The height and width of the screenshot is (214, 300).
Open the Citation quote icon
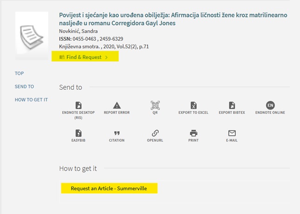[x=117, y=134]
